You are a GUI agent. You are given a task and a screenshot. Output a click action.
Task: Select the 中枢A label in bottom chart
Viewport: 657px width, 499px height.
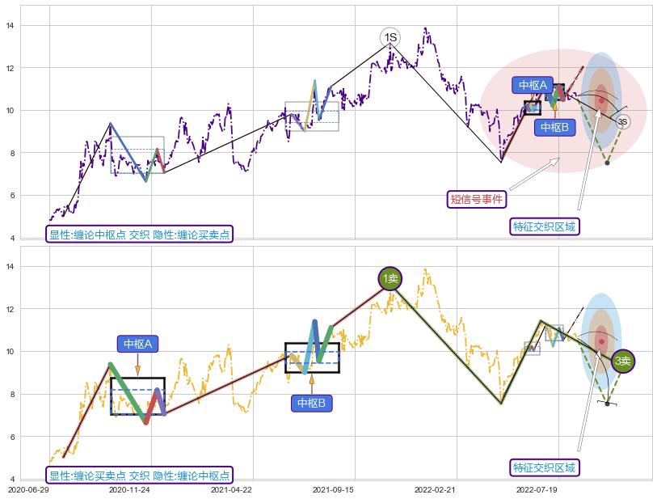tap(137, 344)
